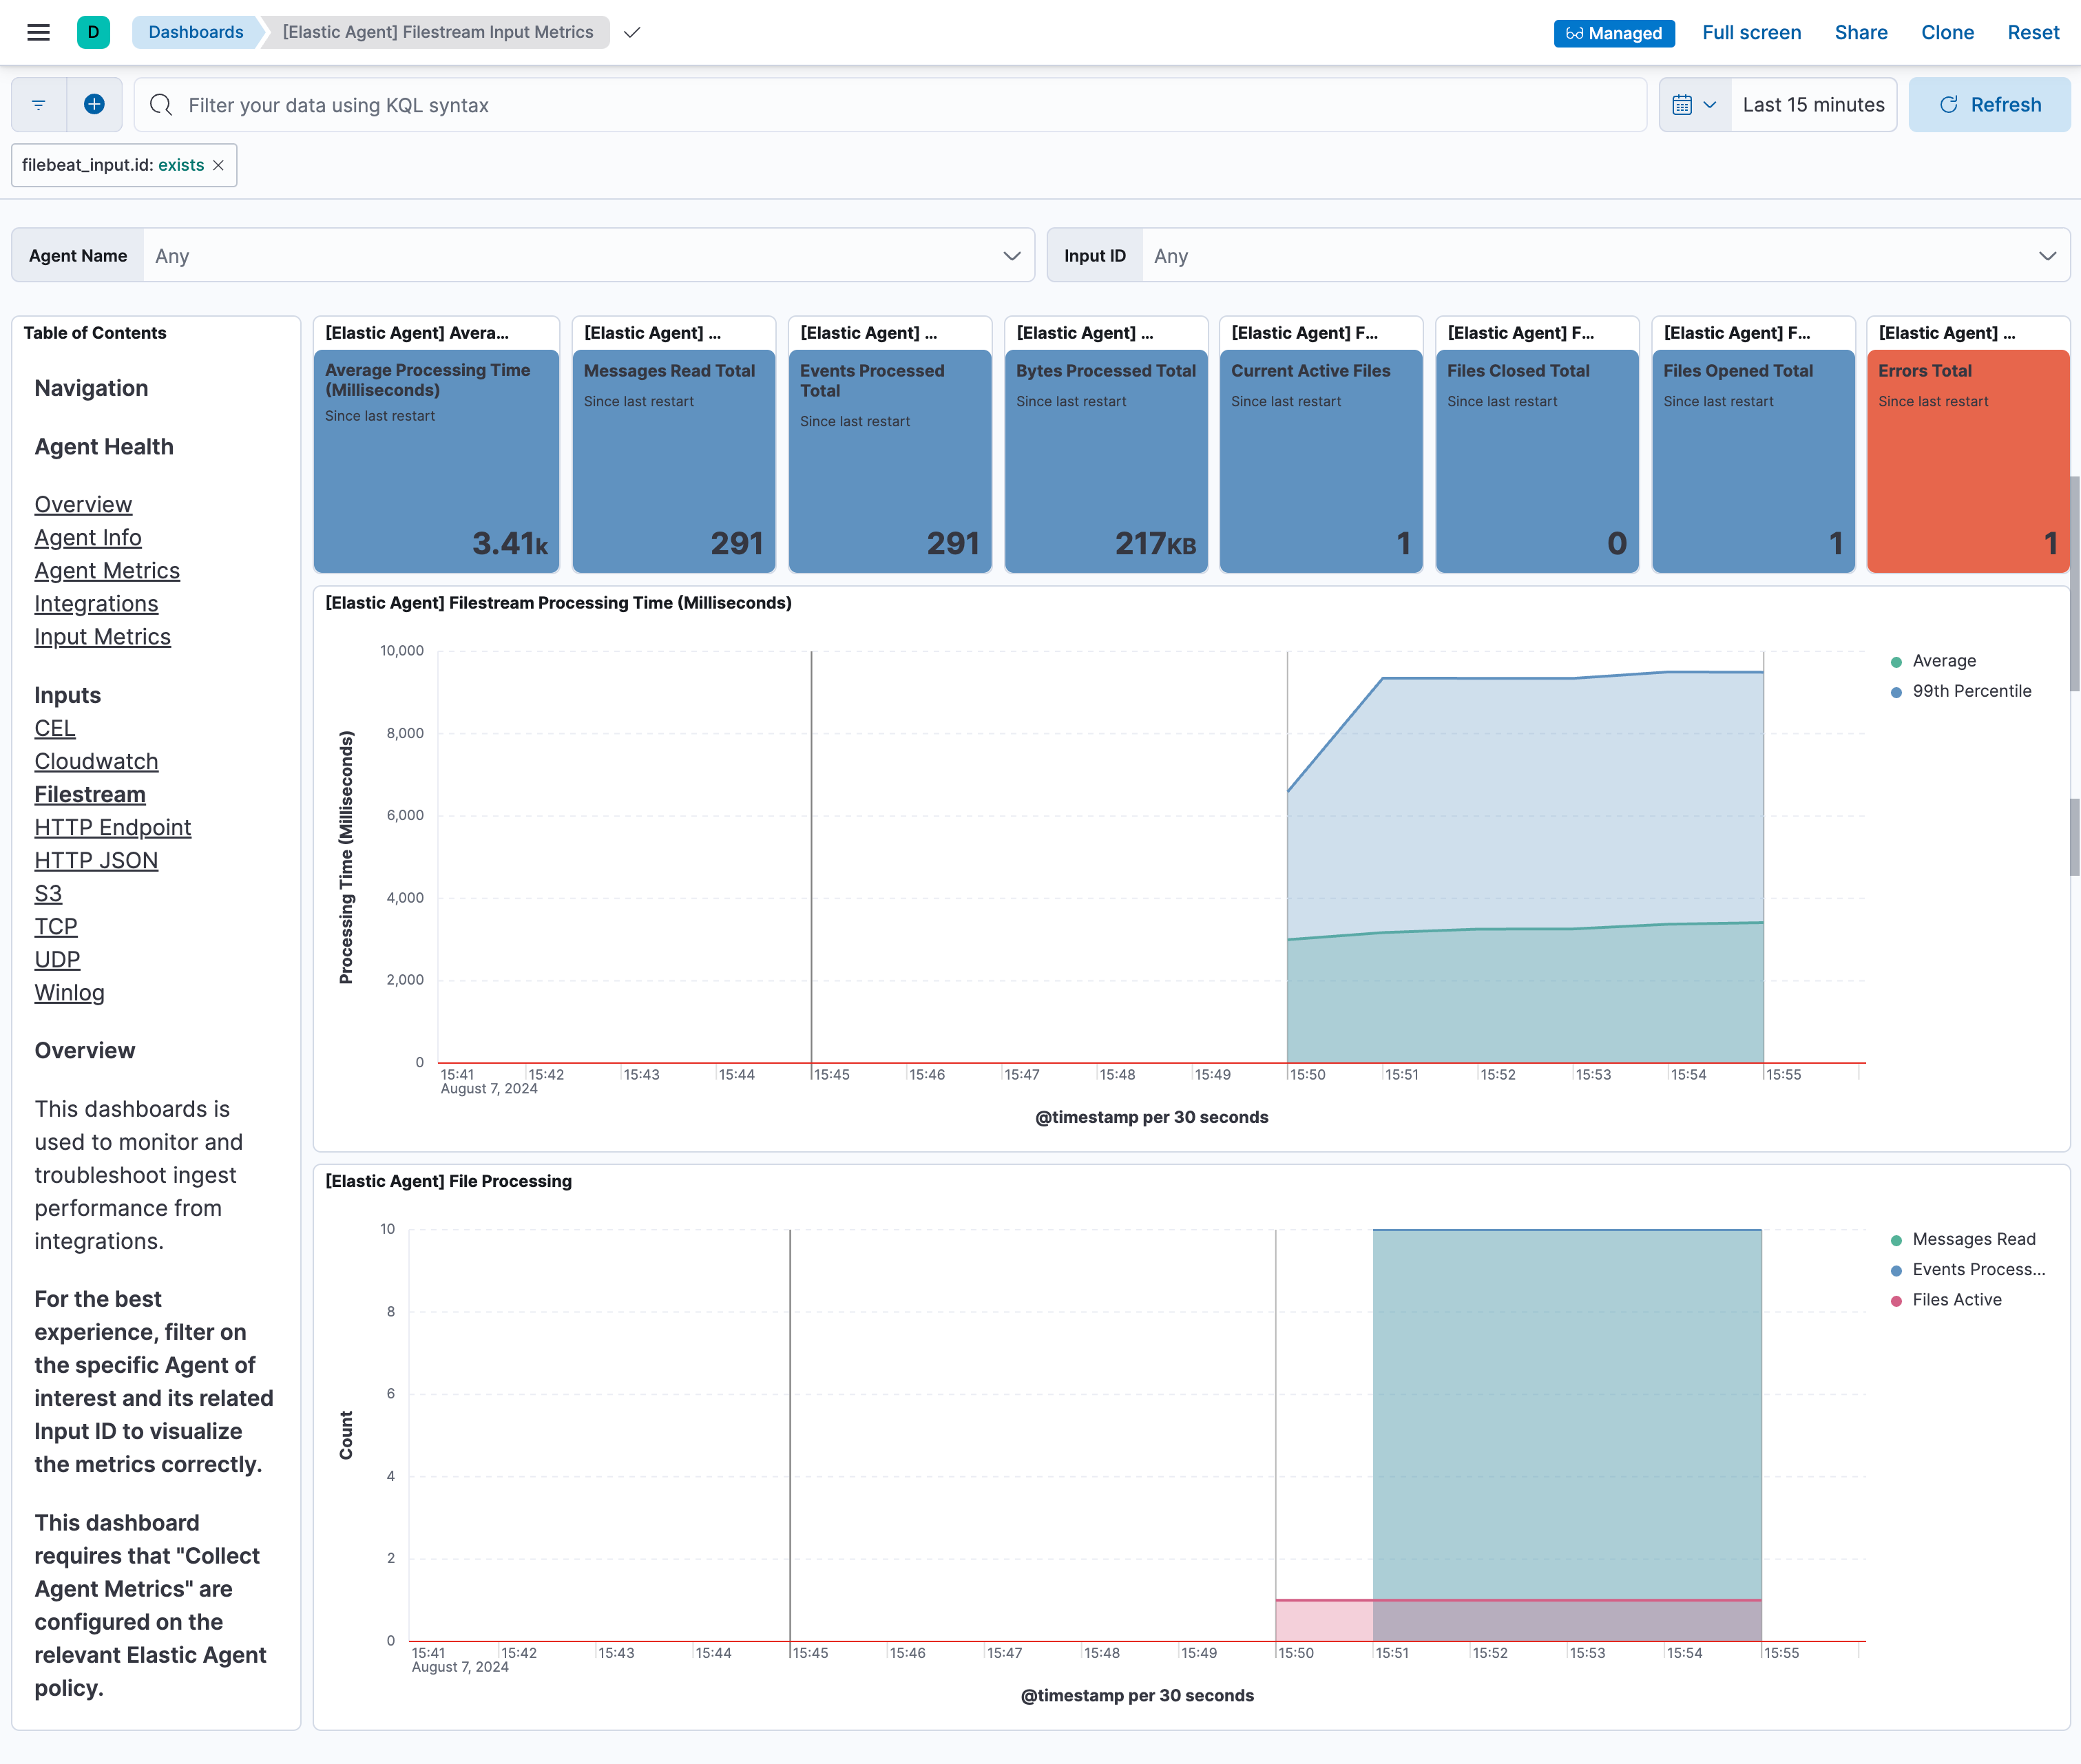
Task: Open the HTTP Endpoint inputs link
Action: click(113, 827)
